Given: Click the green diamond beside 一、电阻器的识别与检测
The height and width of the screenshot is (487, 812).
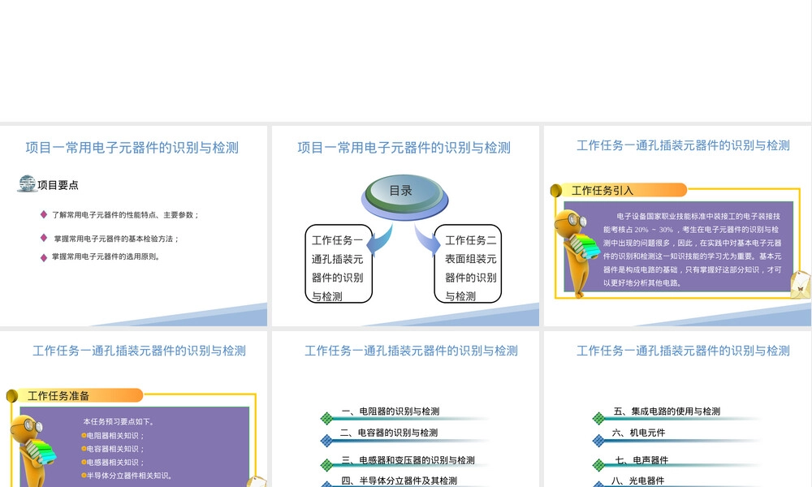Looking at the screenshot, I should [326, 418].
